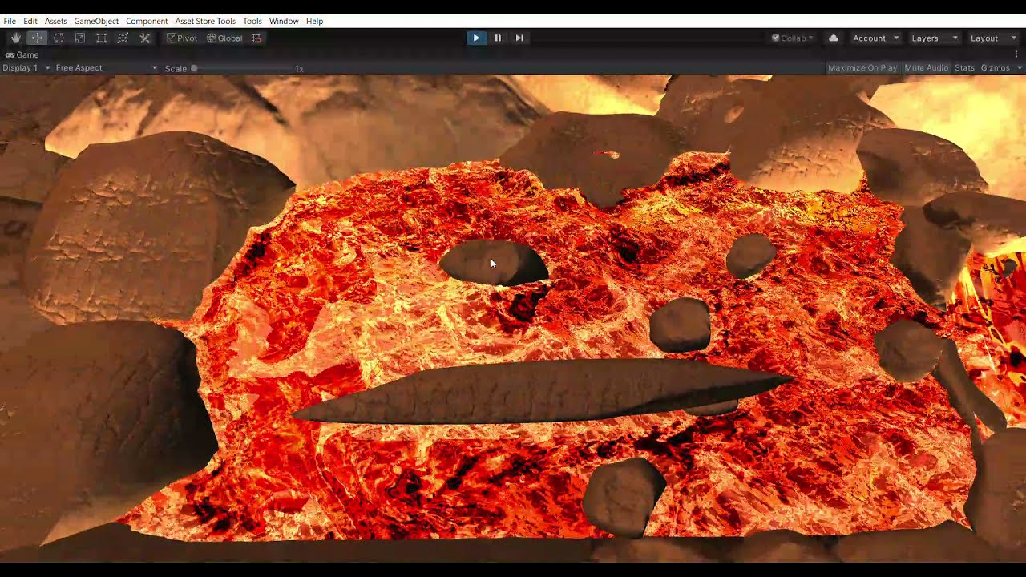Open the custom editor tools icon
Image resolution: width=1026 pixels, height=577 pixels.
(145, 38)
